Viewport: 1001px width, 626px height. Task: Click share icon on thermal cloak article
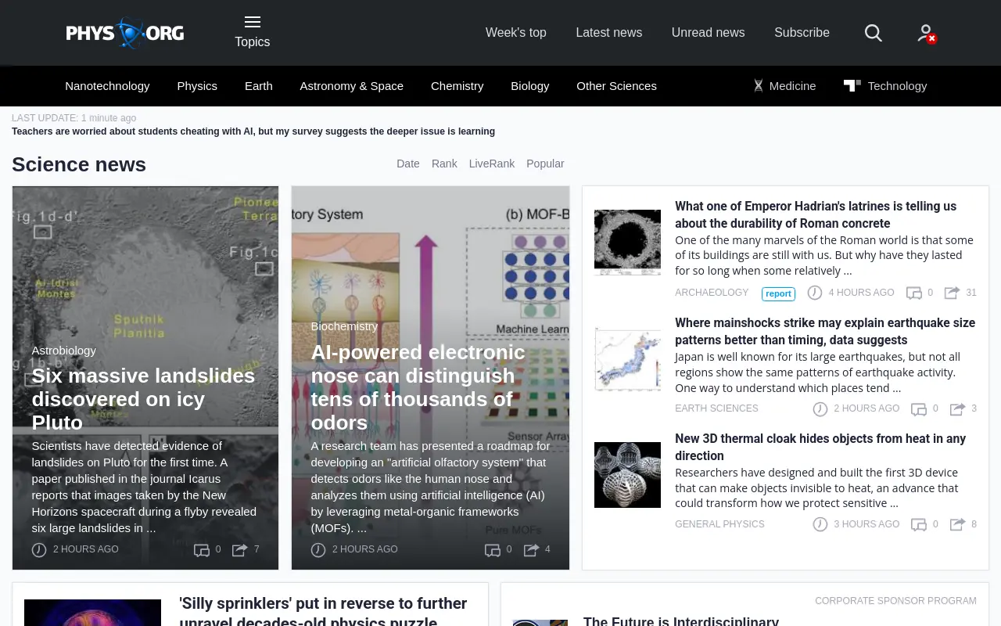(957, 524)
